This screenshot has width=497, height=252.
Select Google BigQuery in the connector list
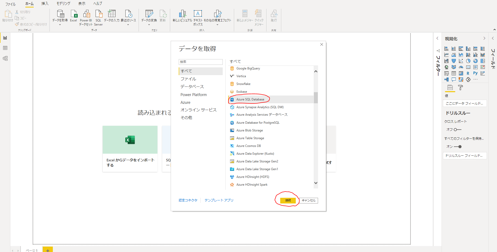[x=271, y=68]
